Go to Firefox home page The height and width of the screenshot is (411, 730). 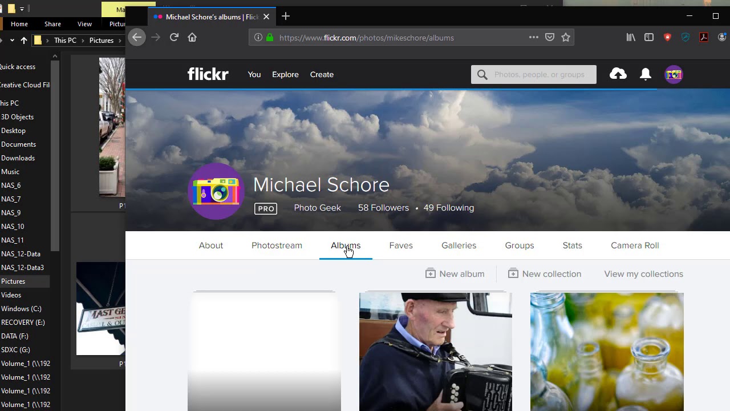tap(192, 37)
